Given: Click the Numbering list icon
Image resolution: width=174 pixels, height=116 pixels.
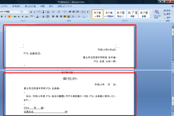Looking at the screenshot, I should pyautogui.click(x=59, y=12).
